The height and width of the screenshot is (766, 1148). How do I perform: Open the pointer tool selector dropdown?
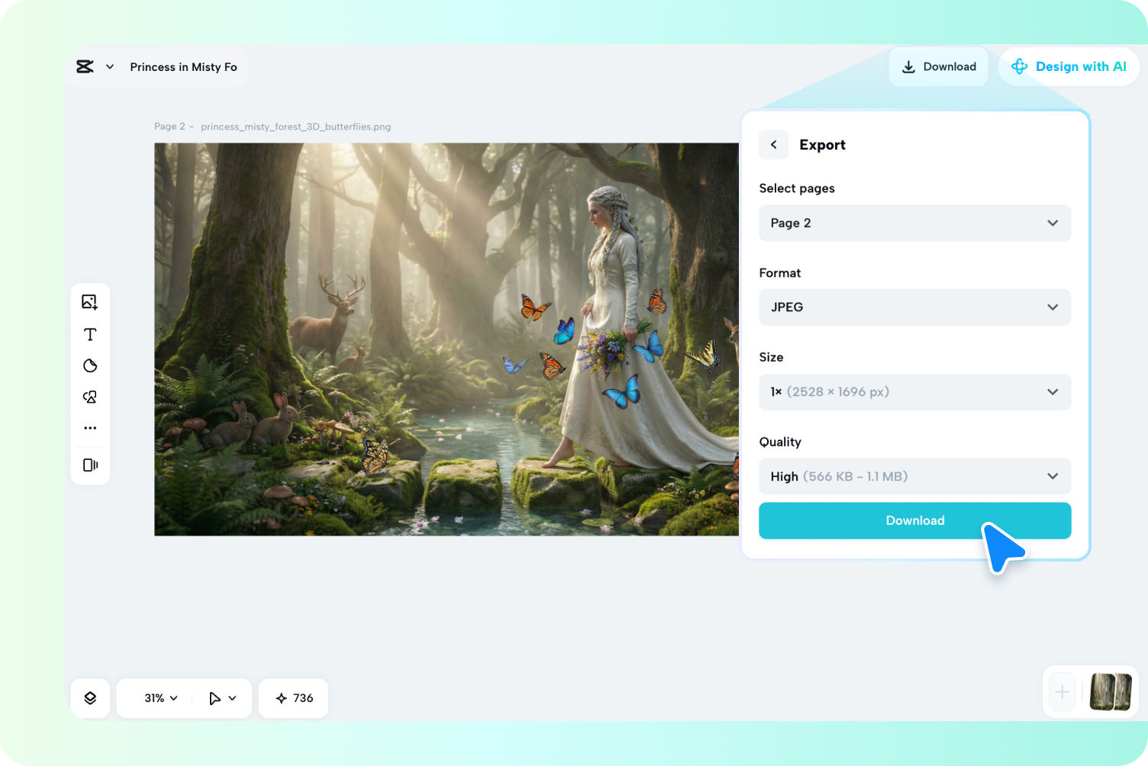pyautogui.click(x=223, y=698)
